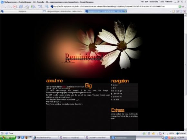Open the Windows Start button
This screenshot has height=140, width=187.
point(8,138)
